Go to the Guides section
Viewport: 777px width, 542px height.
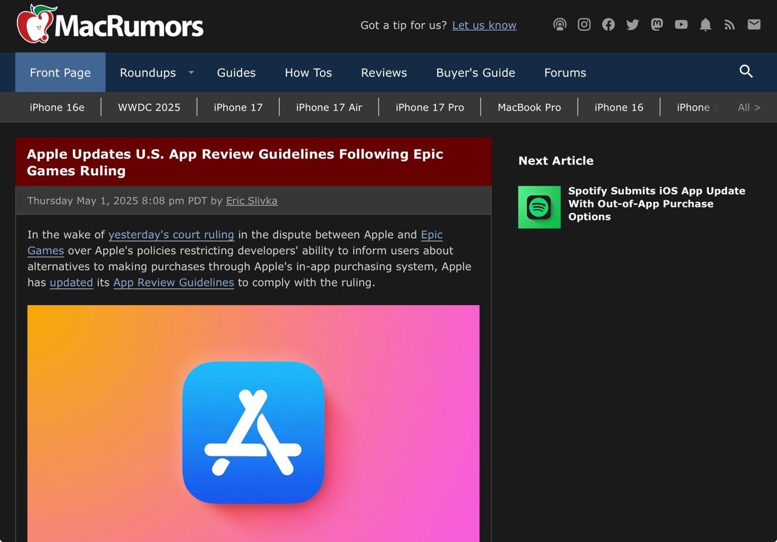[236, 72]
